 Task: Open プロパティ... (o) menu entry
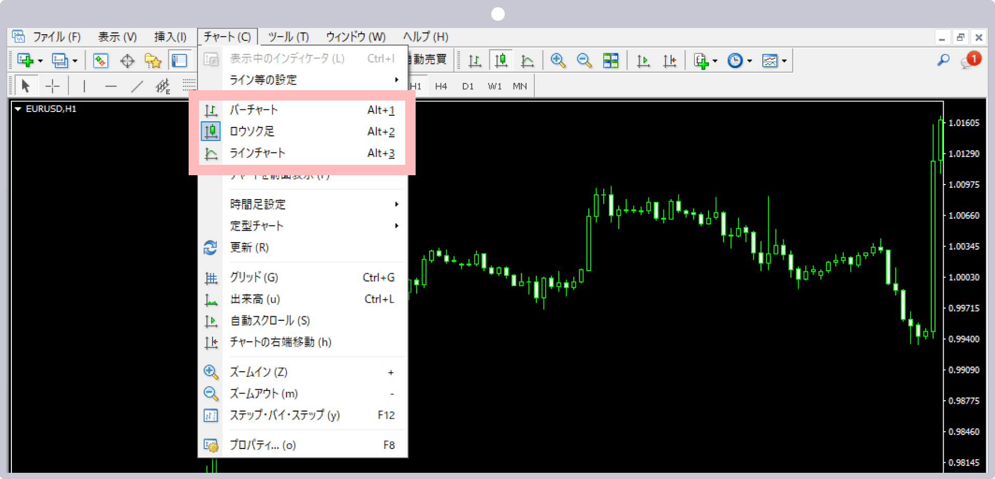[x=303, y=445]
